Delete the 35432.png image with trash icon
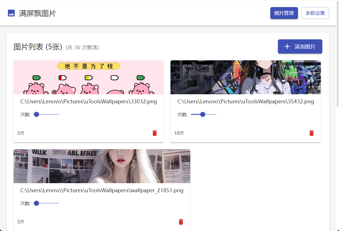 pyautogui.click(x=312, y=133)
